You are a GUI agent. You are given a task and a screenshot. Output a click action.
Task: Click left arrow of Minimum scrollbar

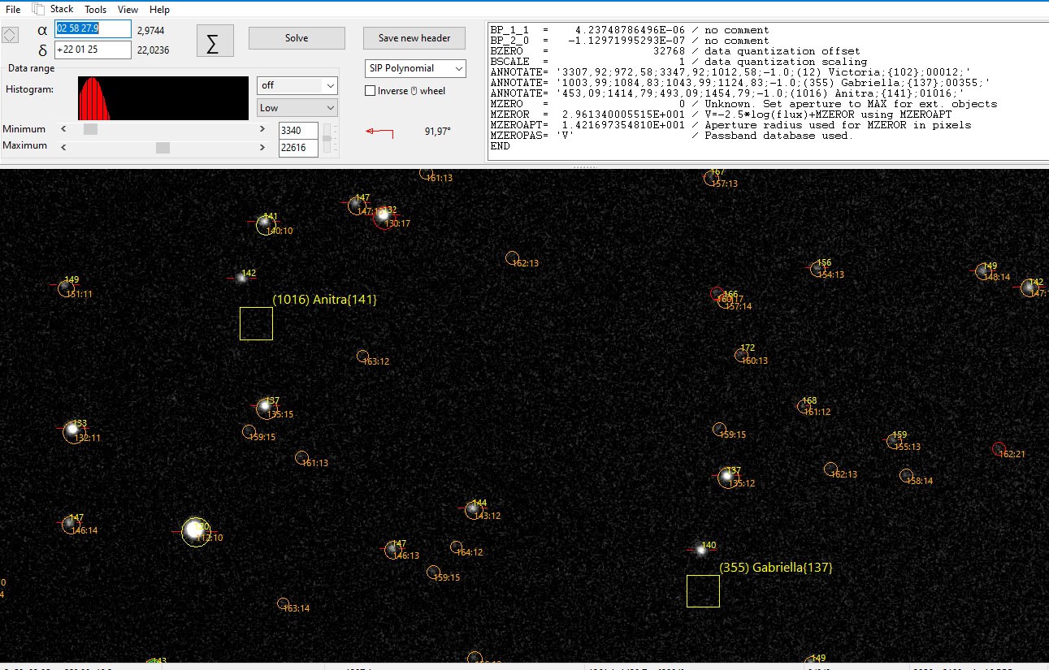click(63, 129)
